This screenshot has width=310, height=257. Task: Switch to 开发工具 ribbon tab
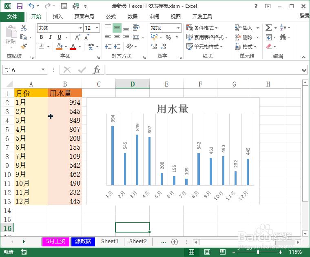[x=202, y=17]
